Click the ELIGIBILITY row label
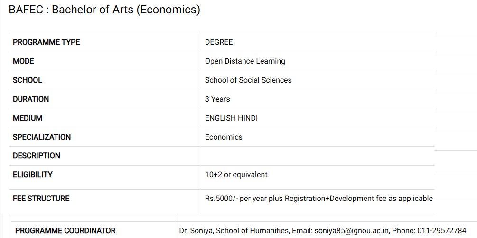The width and height of the screenshot is (477, 238). 33,175
